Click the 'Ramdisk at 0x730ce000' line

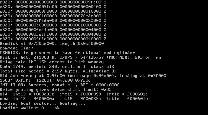52,43
